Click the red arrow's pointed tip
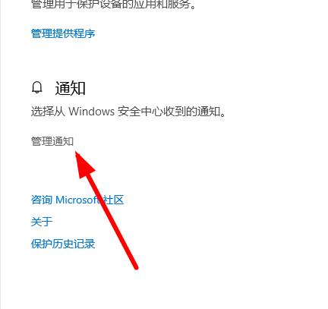The width and height of the screenshot is (328, 309). click(76, 153)
